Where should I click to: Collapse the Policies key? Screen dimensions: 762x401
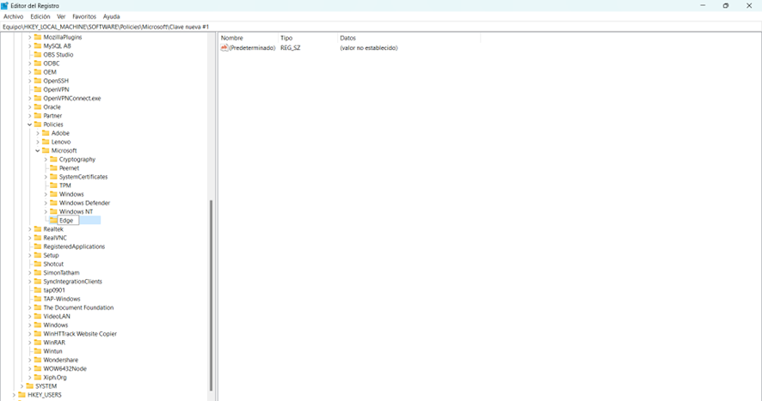point(29,125)
